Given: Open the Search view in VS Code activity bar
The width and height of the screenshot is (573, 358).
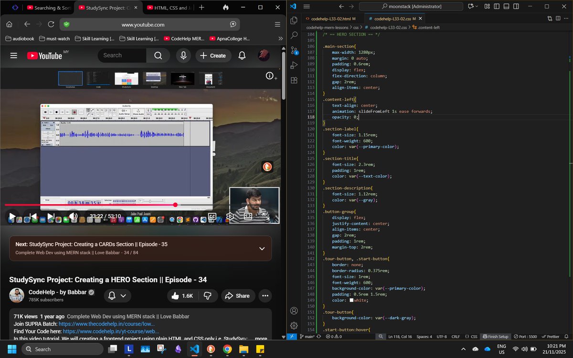Looking at the screenshot, I should pyautogui.click(x=294, y=35).
